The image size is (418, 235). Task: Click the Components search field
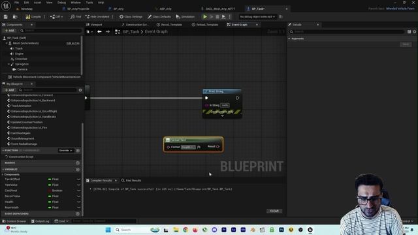pyautogui.click(x=51, y=31)
